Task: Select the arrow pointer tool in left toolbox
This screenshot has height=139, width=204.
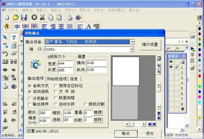Action: pos(5,37)
